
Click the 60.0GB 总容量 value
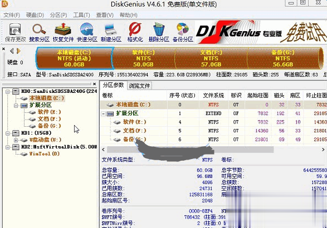click(204, 170)
